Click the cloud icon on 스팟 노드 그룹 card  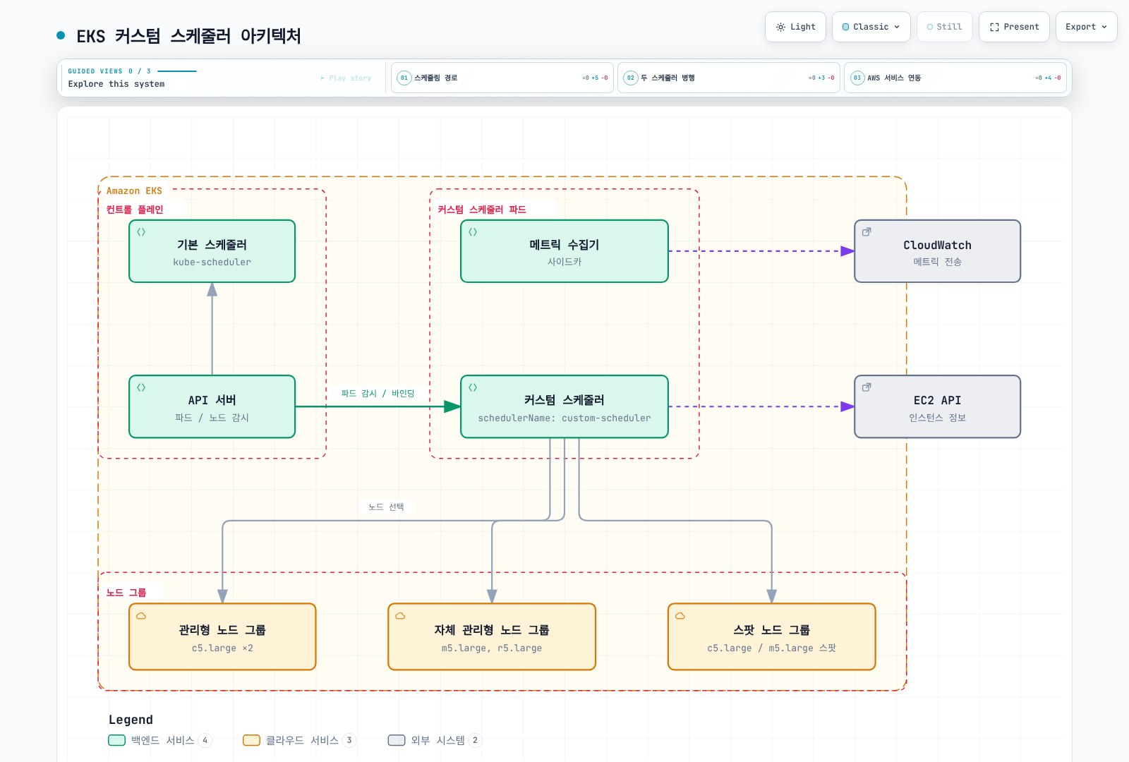coord(680,616)
